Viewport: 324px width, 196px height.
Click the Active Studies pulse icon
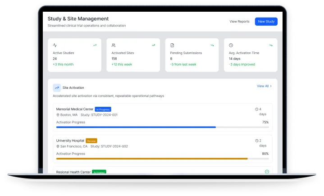[x=55, y=45]
